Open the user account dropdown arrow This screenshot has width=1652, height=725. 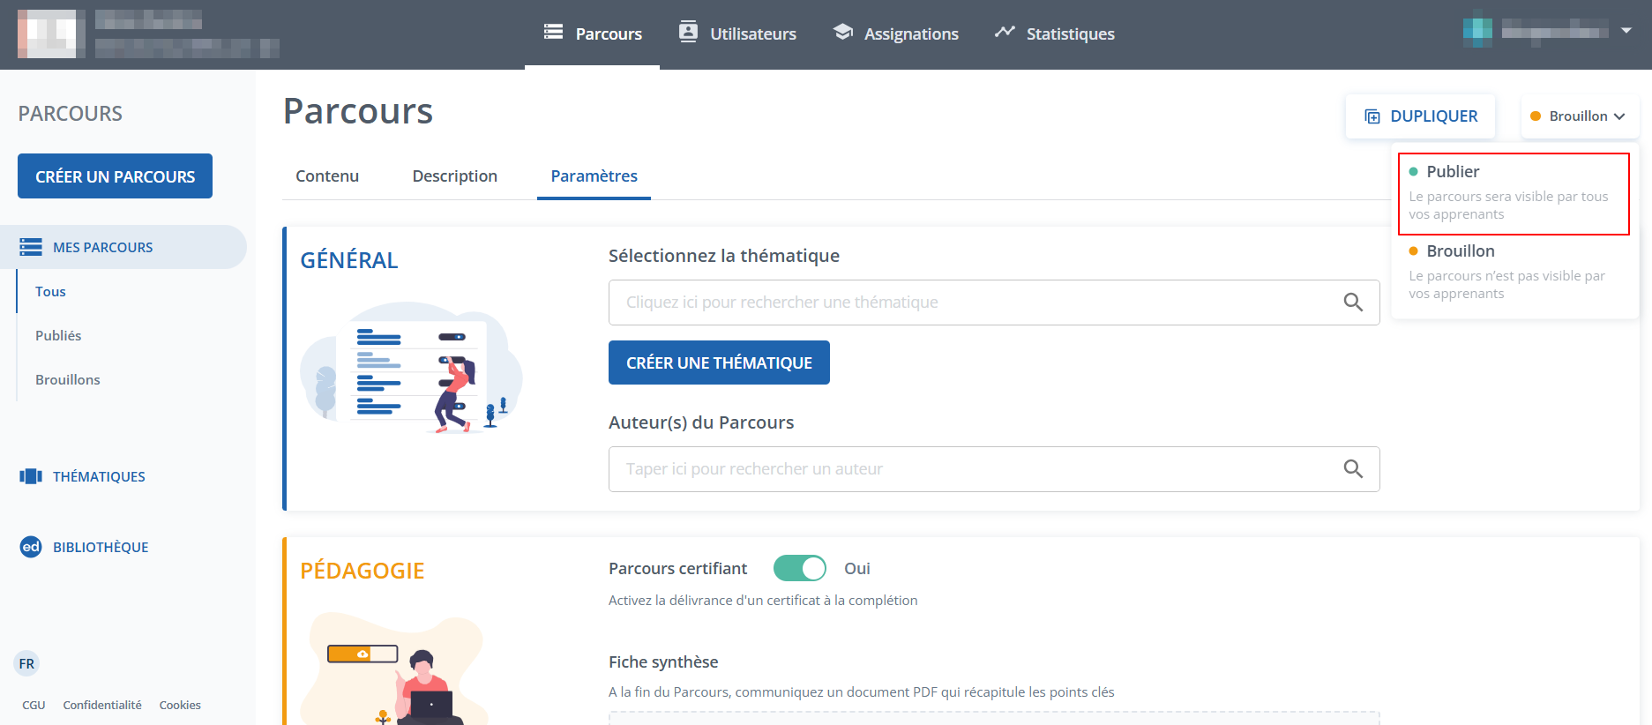(1626, 31)
